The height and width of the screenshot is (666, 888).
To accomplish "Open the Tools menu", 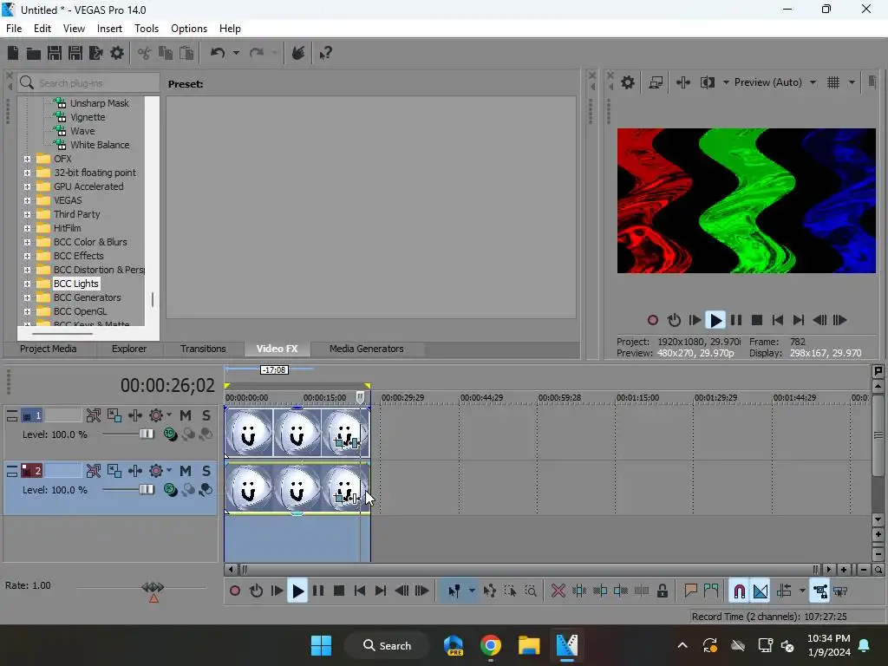I will (146, 29).
